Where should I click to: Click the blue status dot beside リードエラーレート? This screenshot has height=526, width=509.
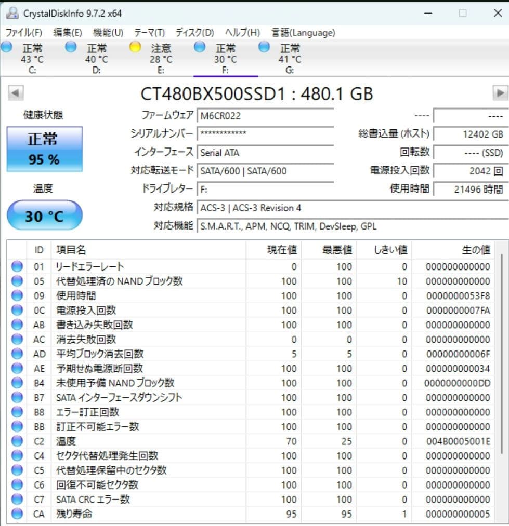click(17, 267)
